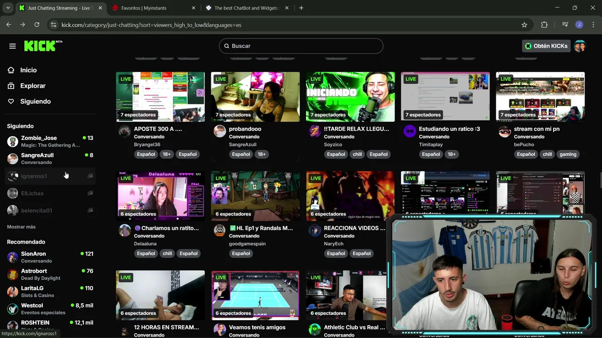Viewport: 602px width, 338px height.
Task: Open the ¡¡TARDE RELAX stream thumbnail
Action: [350, 97]
